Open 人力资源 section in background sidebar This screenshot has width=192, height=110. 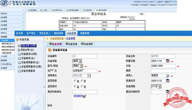tap(7, 56)
